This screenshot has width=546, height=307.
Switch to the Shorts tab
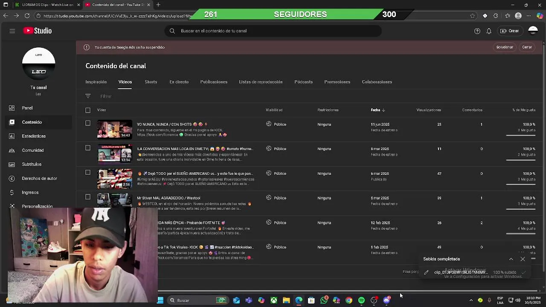click(x=151, y=82)
